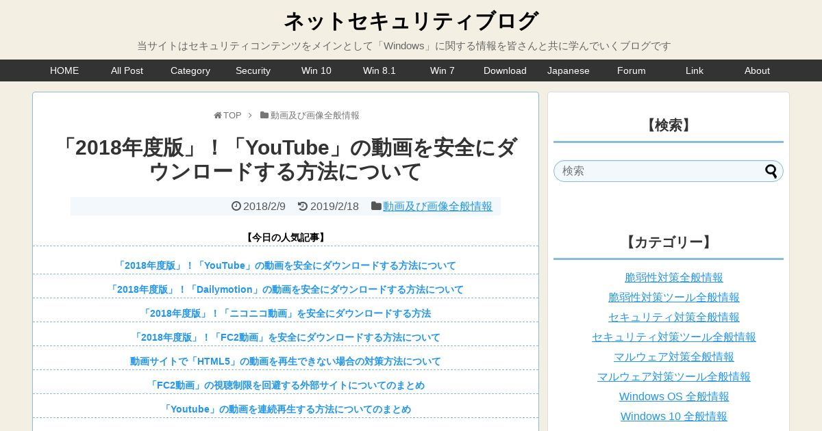Screen dimensions: 822x431
Task: Open popular article about Dailymotion download
Action: [286, 289]
